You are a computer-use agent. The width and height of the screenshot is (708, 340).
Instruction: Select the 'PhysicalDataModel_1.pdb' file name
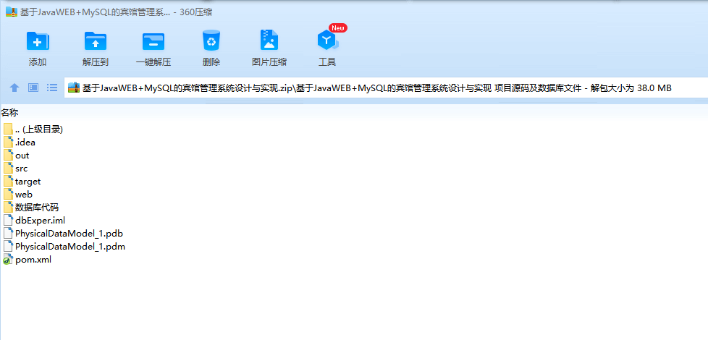pos(69,234)
